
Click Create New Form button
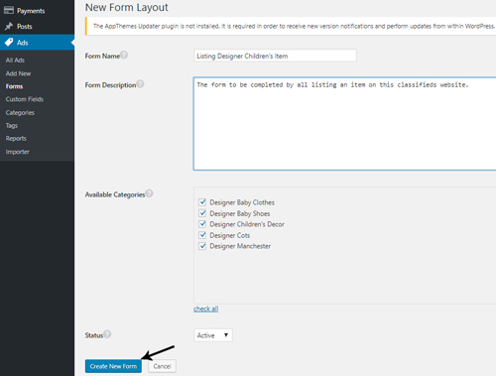[113, 366]
